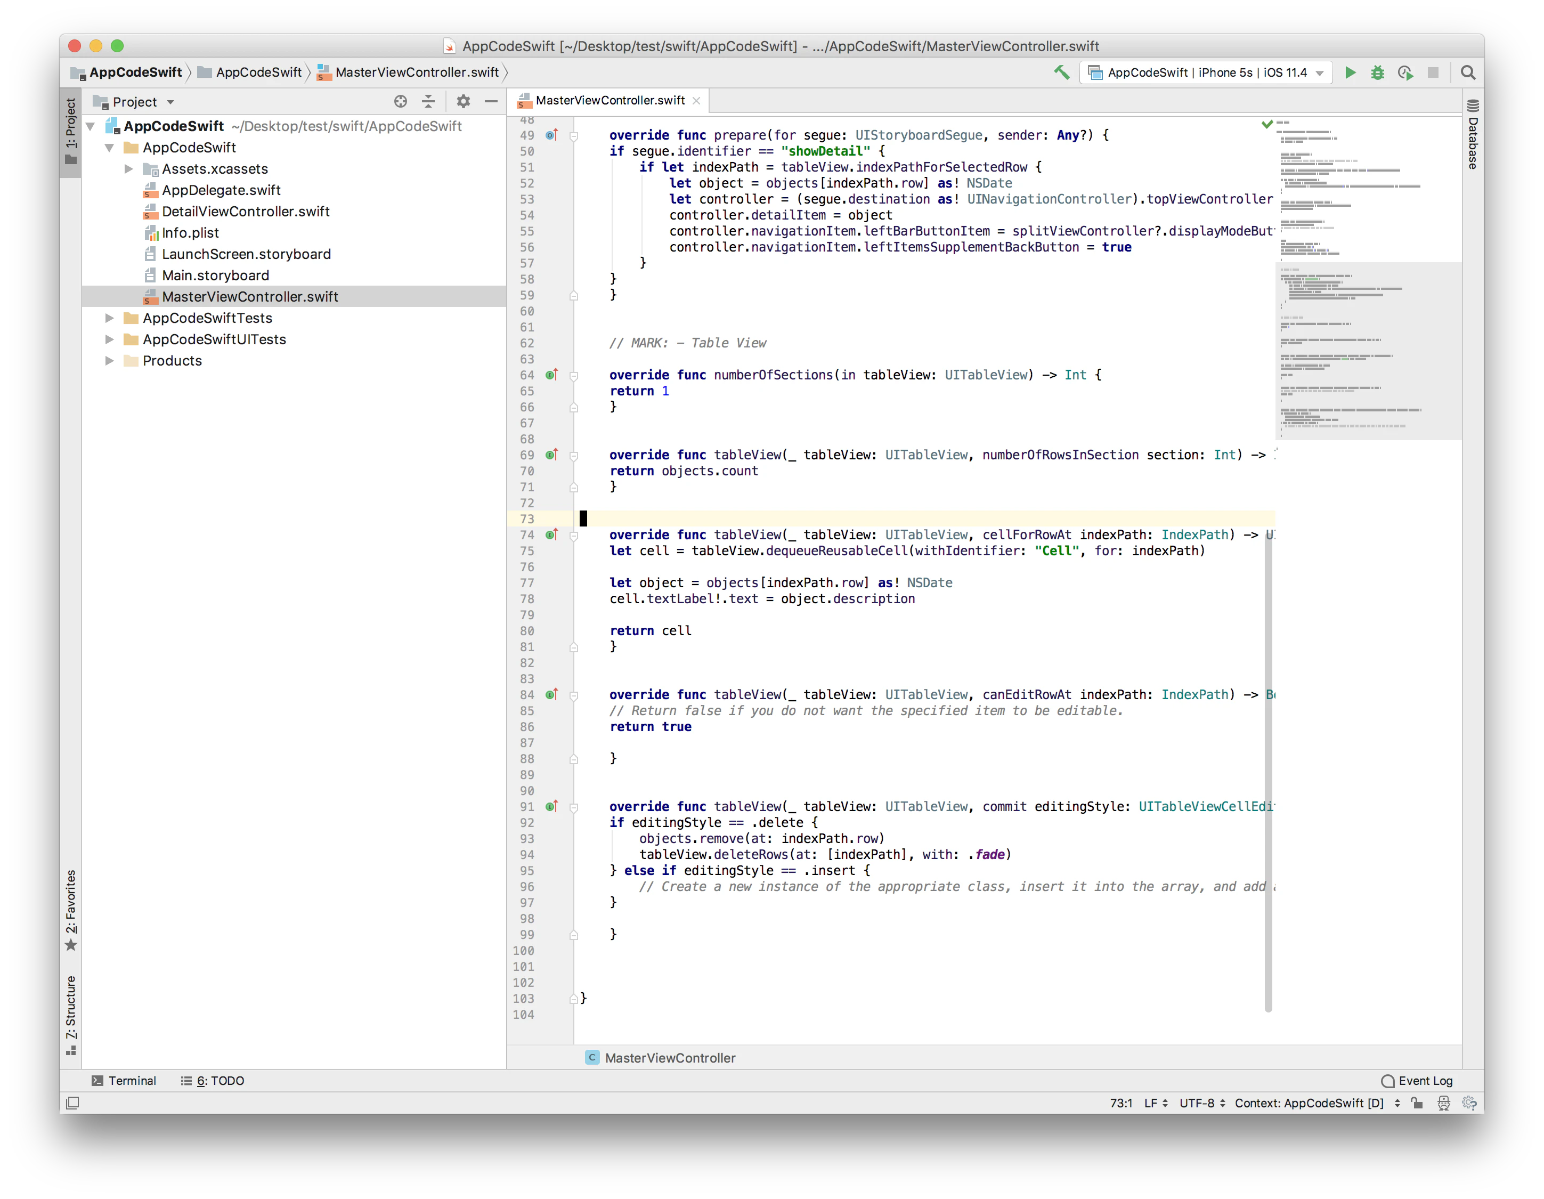This screenshot has height=1199, width=1544.
Task: Open DetailViewController.swift in project tree
Action: [245, 212]
